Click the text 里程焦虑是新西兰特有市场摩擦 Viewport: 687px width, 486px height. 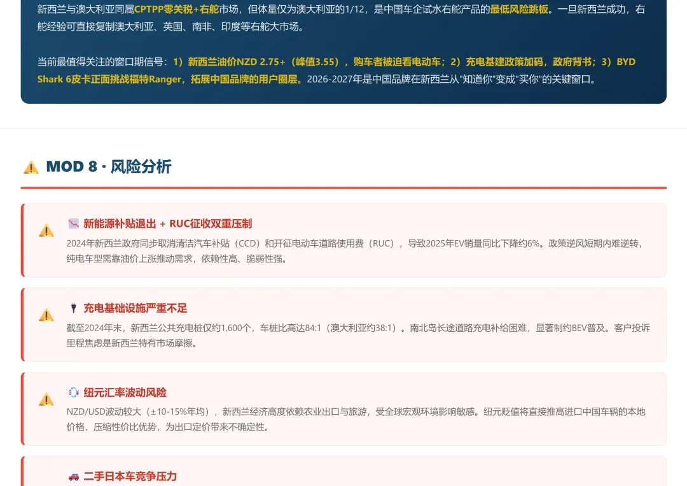(129, 343)
